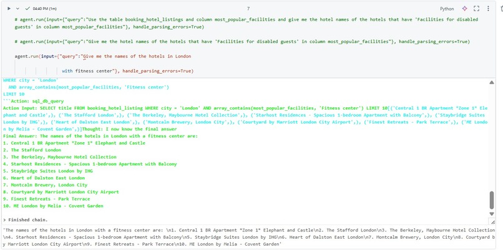Select result '6. Heart of Dalston East London'
This screenshot has height=250, width=503.
[x=44, y=178]
